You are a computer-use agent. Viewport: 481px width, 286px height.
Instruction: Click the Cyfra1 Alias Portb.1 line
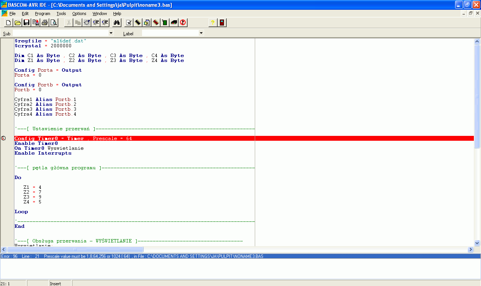click(x=45, y=99)
